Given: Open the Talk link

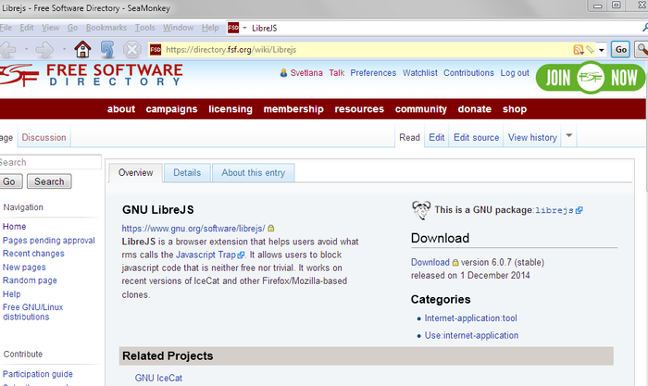Looking at the screenshot, I should [336, 73].
